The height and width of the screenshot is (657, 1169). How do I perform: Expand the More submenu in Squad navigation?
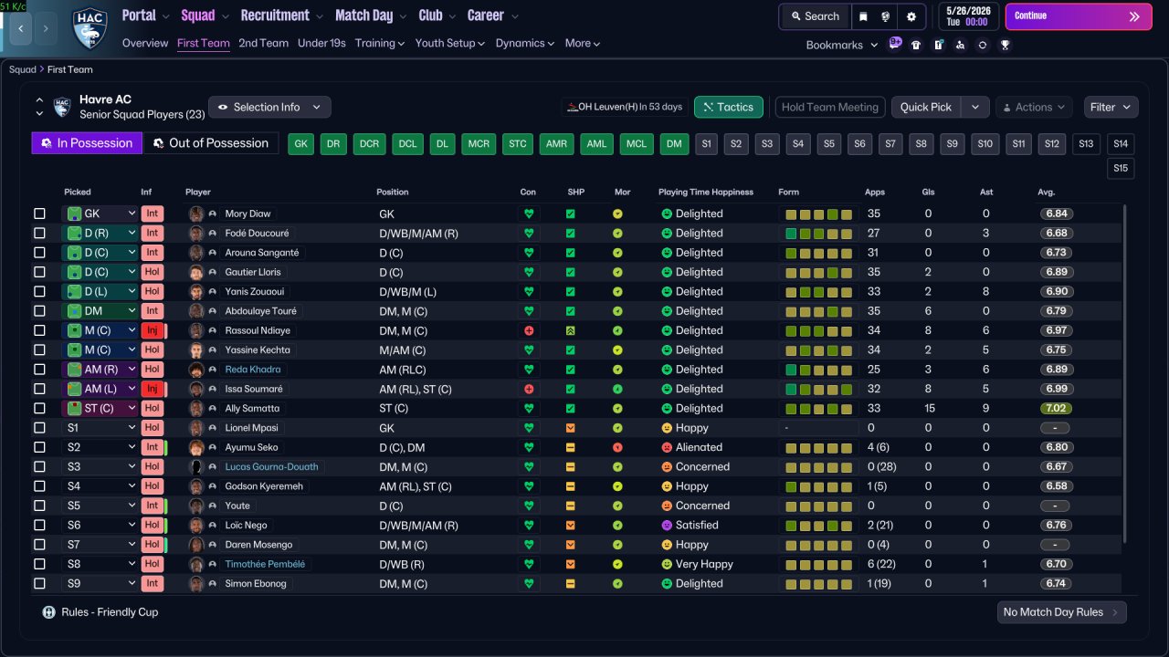tap(583, 43)
